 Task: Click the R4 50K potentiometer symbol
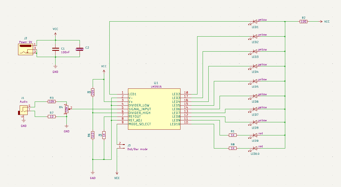pos(66,109)
